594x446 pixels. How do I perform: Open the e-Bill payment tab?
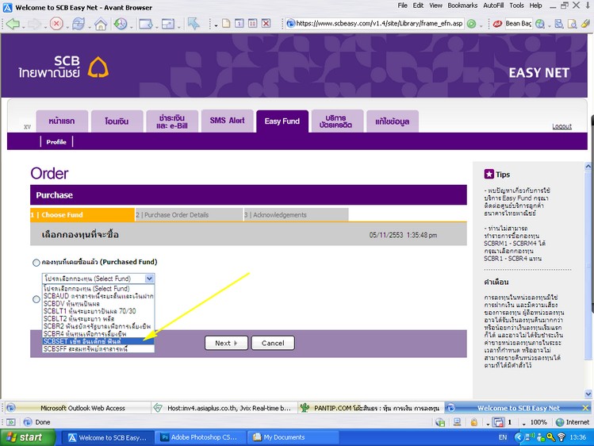(172, 121)
